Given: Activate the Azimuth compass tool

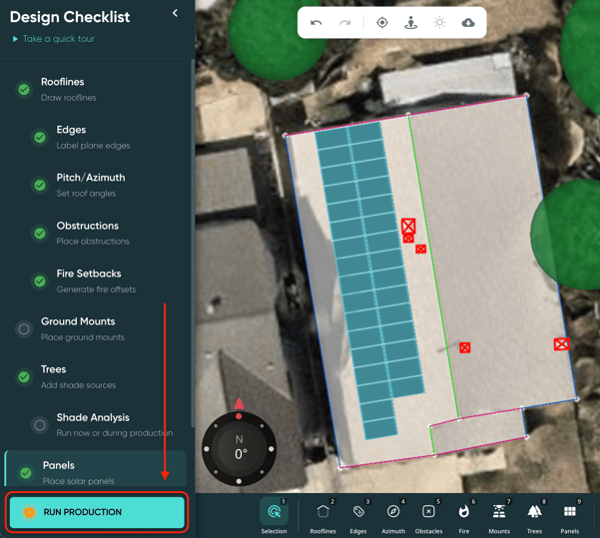Looking at the screenshot, I should [x=393, y=514].
